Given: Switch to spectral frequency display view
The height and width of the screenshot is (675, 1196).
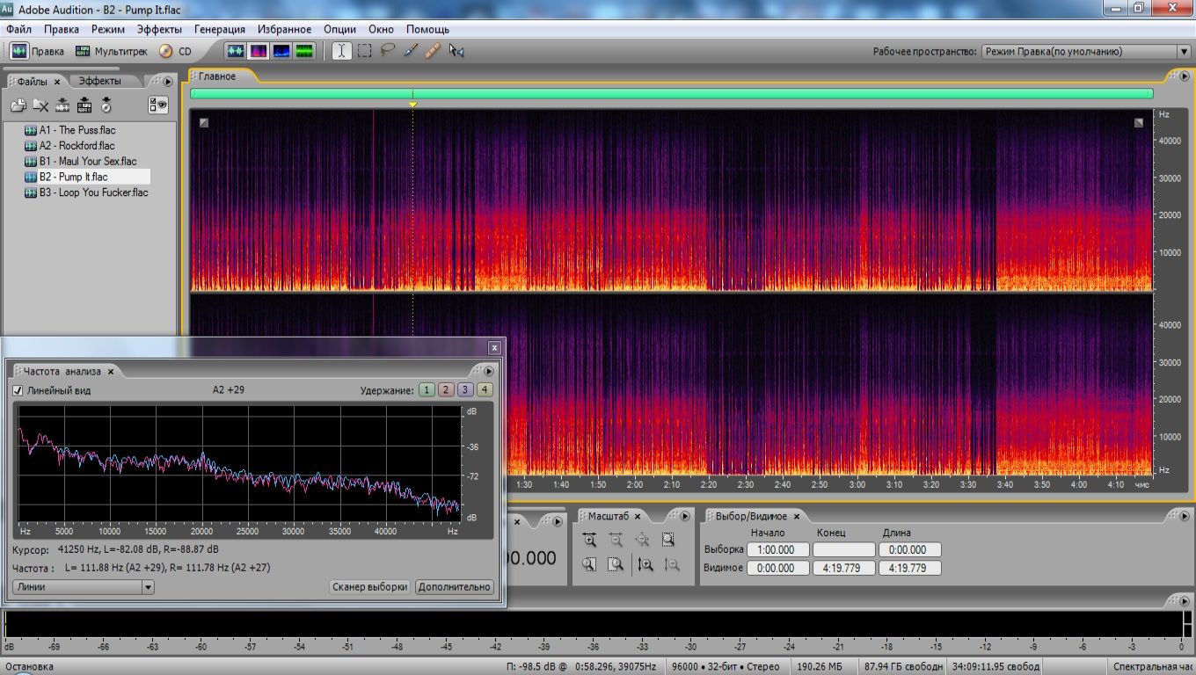Looking at the screenshot, I should pos(259,51).
